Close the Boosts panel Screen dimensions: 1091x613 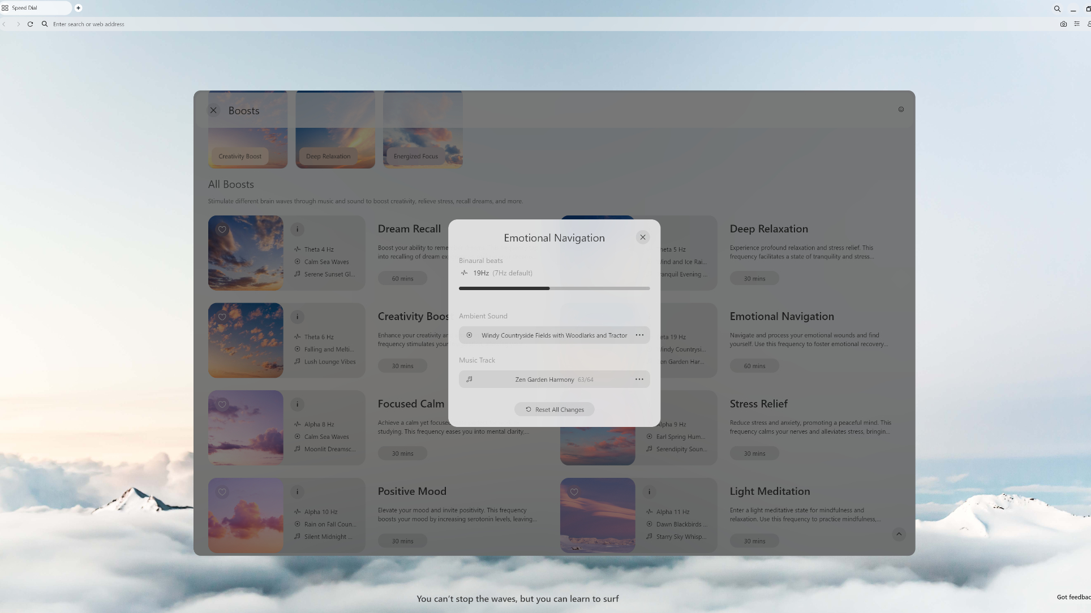213,110
